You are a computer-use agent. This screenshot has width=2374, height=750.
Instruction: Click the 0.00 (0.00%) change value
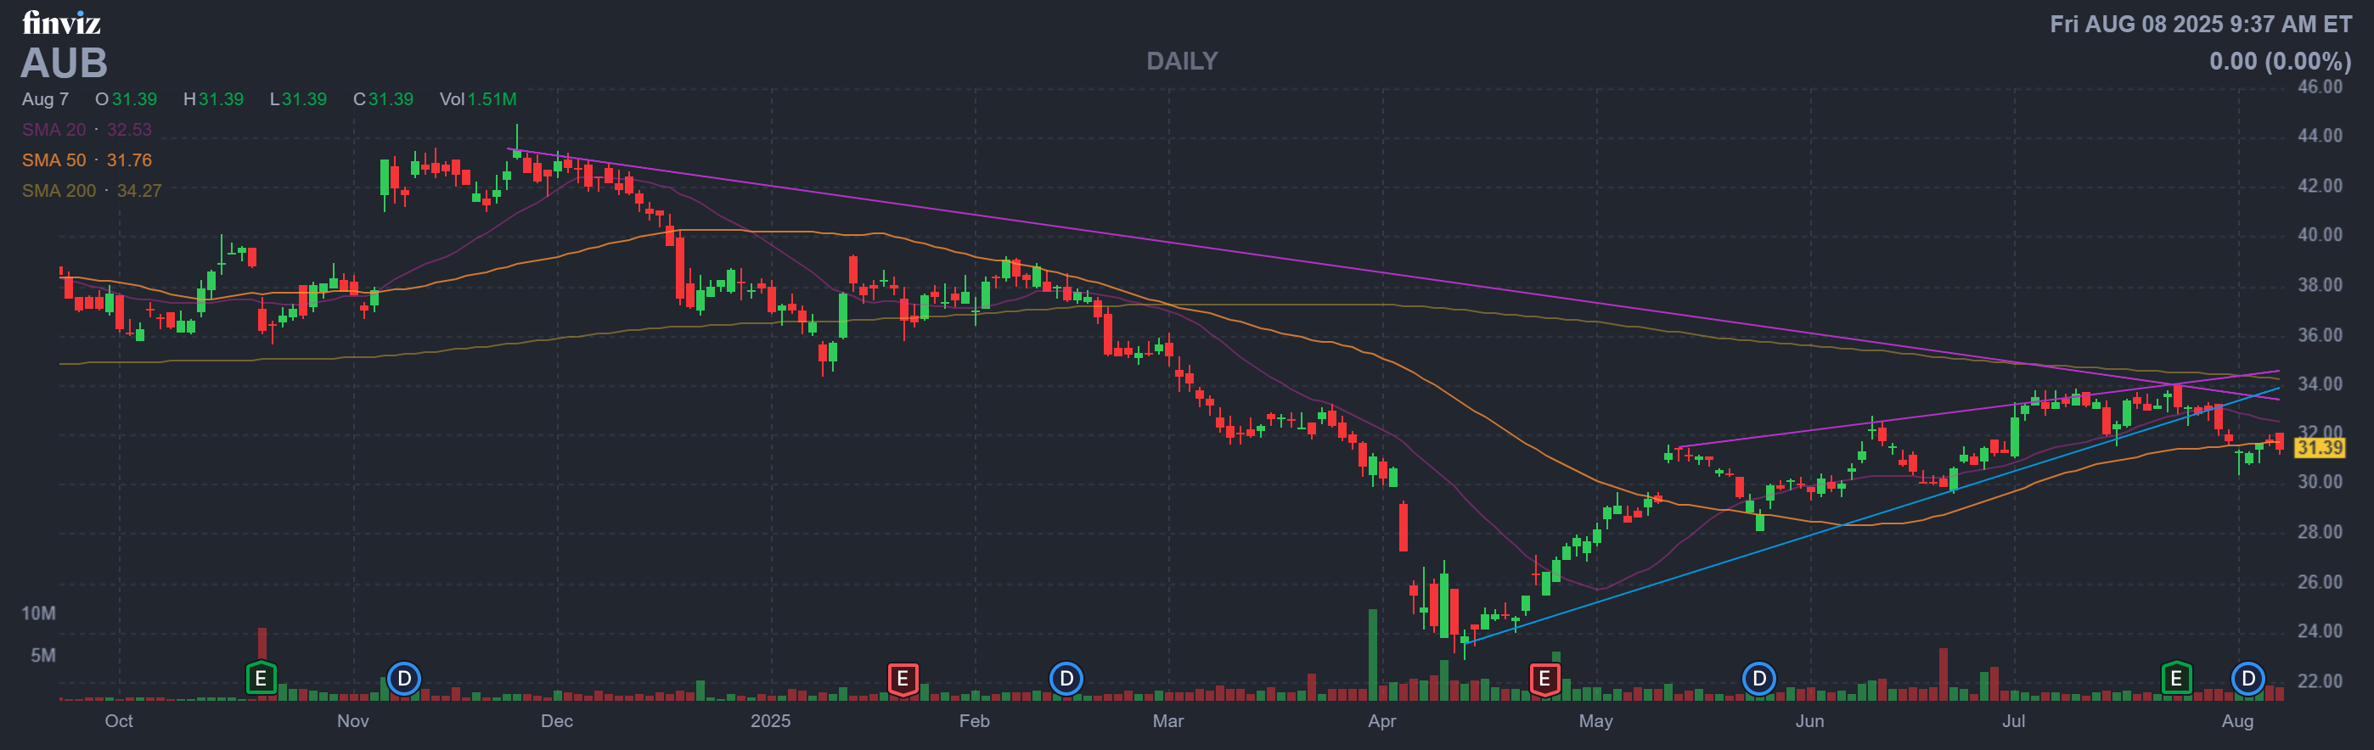[2280, 62]
